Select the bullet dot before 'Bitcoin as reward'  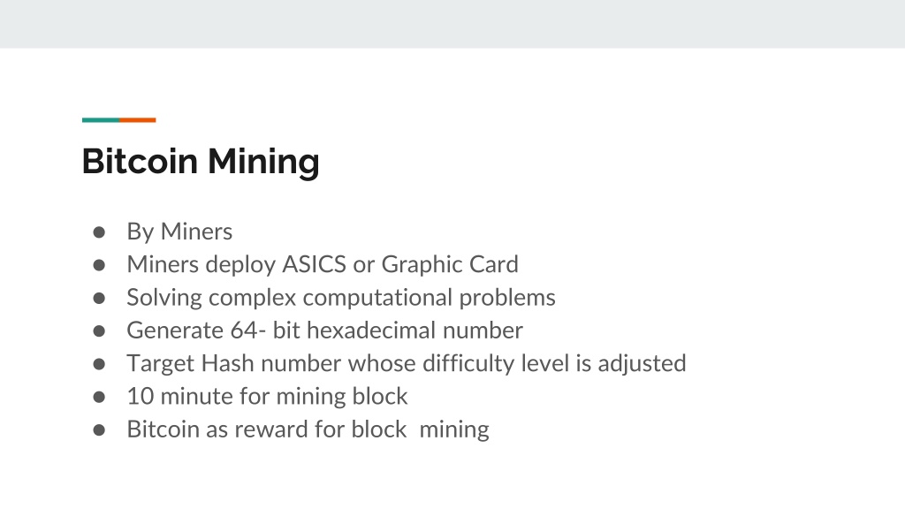99,430
